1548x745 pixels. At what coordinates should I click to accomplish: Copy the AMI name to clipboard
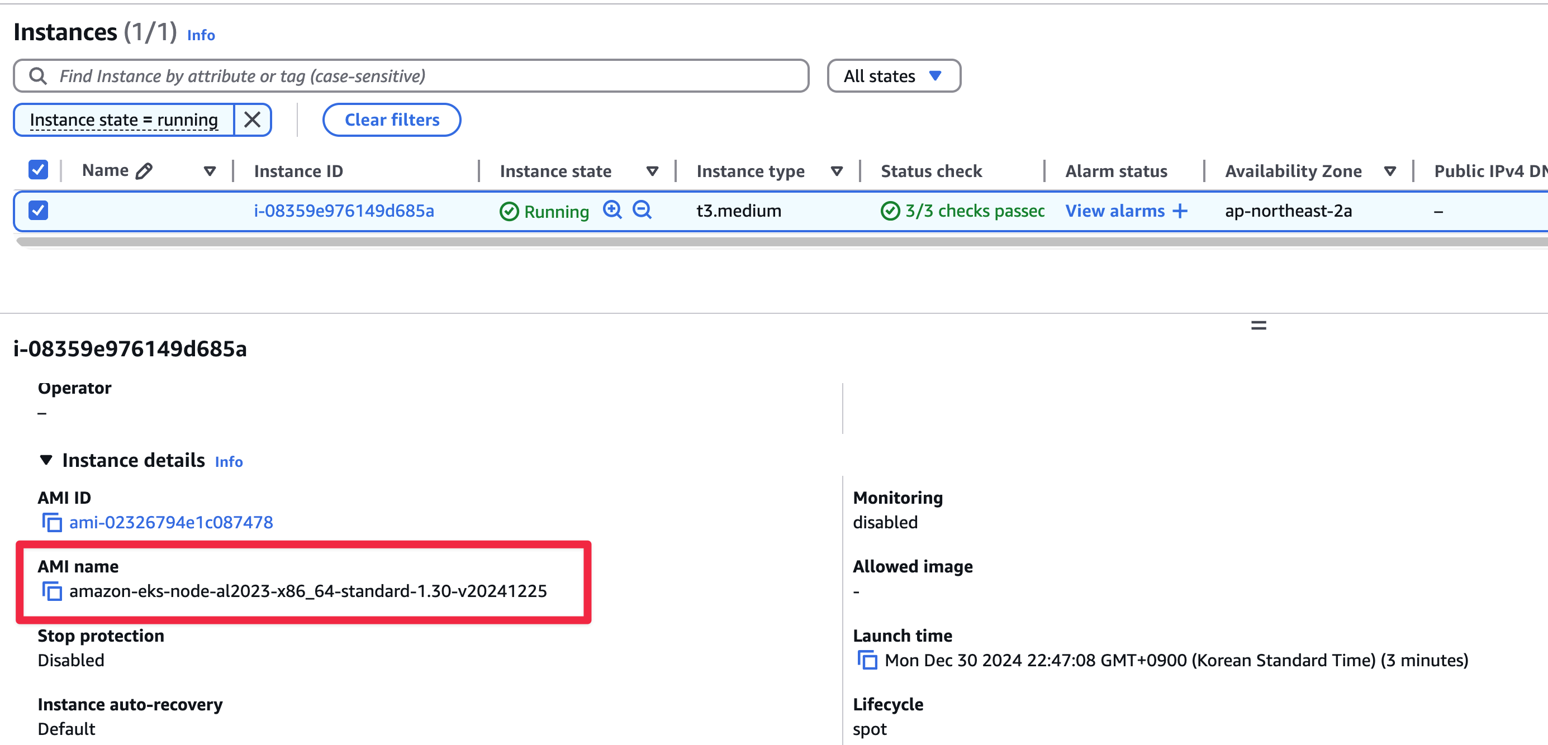coord(51,591)
